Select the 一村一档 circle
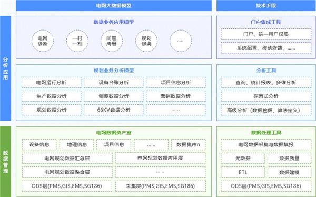316x197 pixels. (x=77, y=41)
